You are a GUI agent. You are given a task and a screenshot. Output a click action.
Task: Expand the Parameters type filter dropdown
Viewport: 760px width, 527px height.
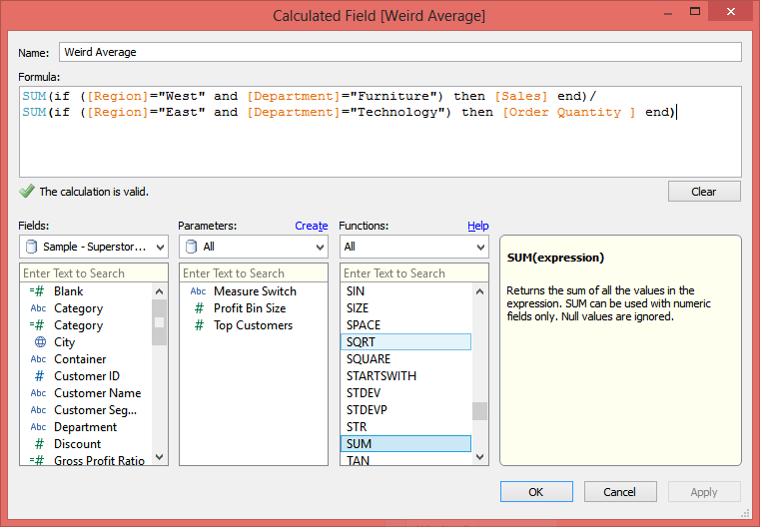tap(254, 247)
